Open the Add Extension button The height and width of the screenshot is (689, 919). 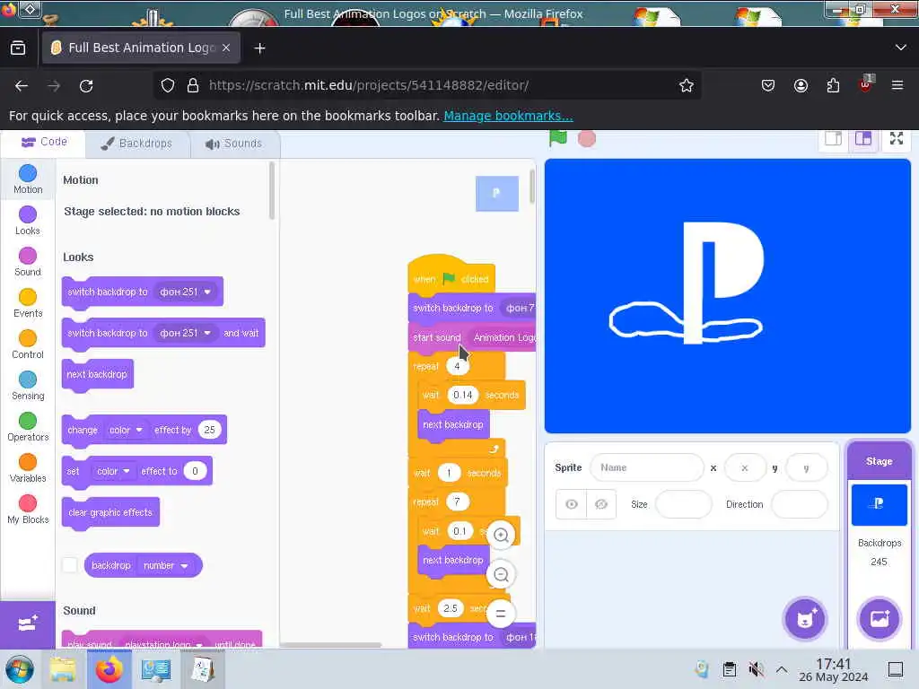28,624
